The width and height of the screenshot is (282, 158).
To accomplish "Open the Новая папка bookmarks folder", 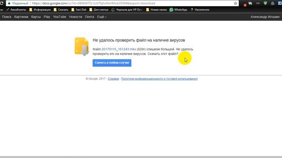I will (x=156, y=10).
